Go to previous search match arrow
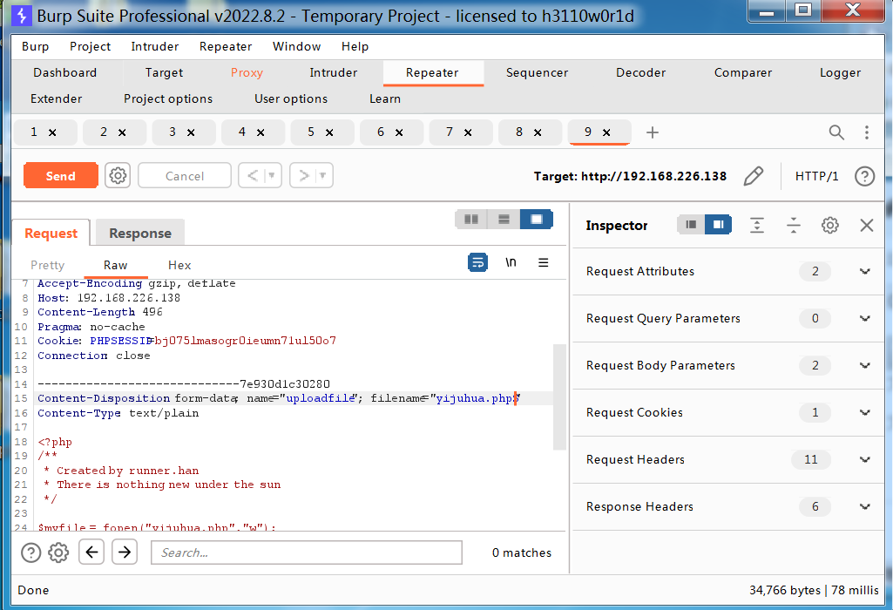Image resolution: width=893 pixels, height=610 pixels. tap(91, 552)
